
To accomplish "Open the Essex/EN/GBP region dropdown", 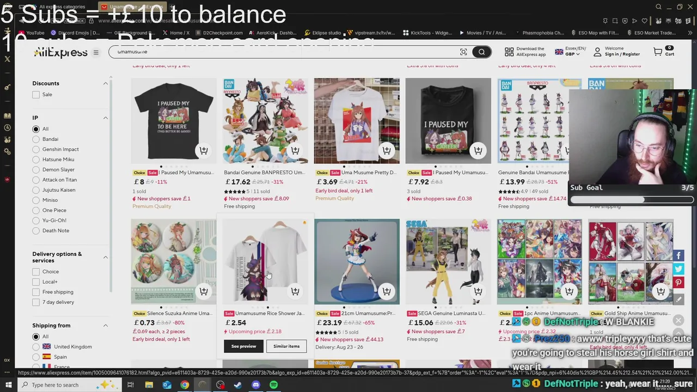I will coord(570,51).
